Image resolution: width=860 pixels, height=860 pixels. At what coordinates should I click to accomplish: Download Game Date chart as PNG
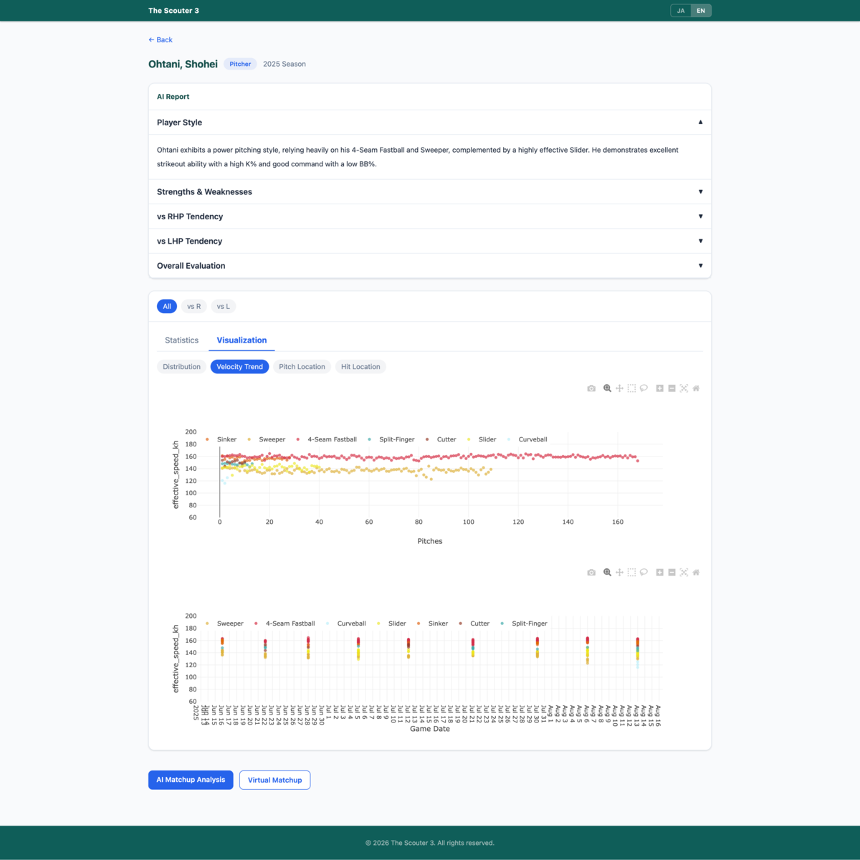pos(591,573)
